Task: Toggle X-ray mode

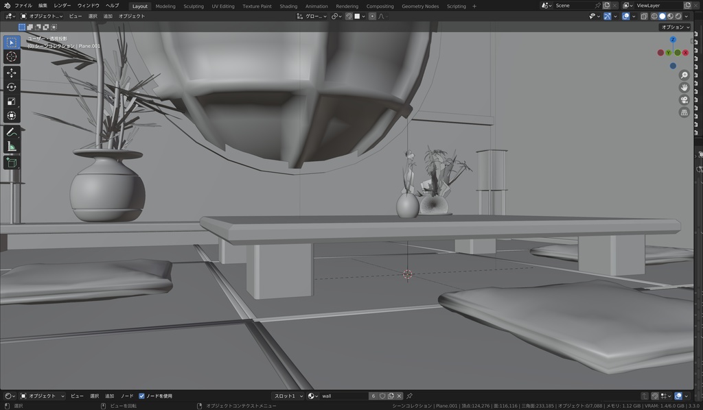Action: [644, 16]
